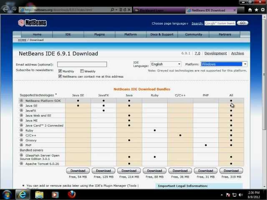Download the JavaFX bundle, 129 MB
Screen dimensions: 267x200
tap(103, 170)
